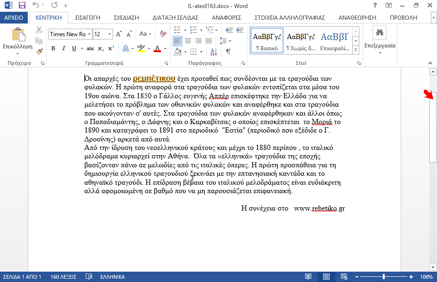Image resolution: width=437 pixels, height=282 pixels.
Task: Open the Quick Access Toolbar customize dropdown
Action: click(65, 5)
